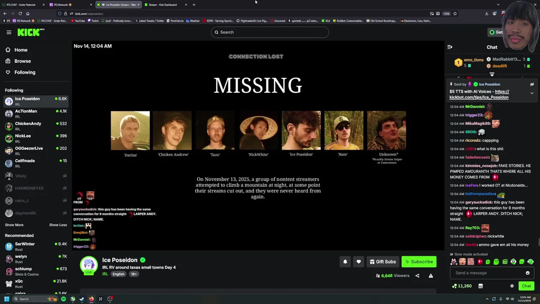Screen dimensions: 540x304
Task: Click the IRL category link
Action: coord(105,274)
